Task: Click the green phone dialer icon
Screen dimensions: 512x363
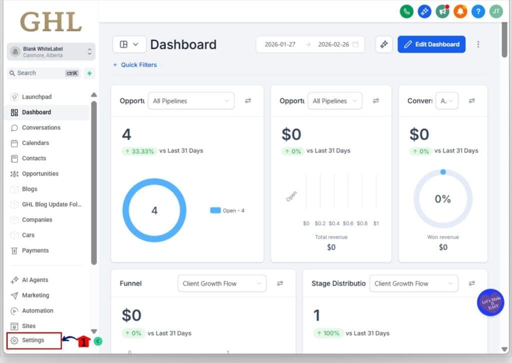Action: pos(406,11)
